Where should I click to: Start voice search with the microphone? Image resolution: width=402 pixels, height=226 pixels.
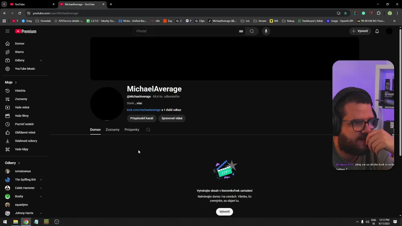pos(266,31)
